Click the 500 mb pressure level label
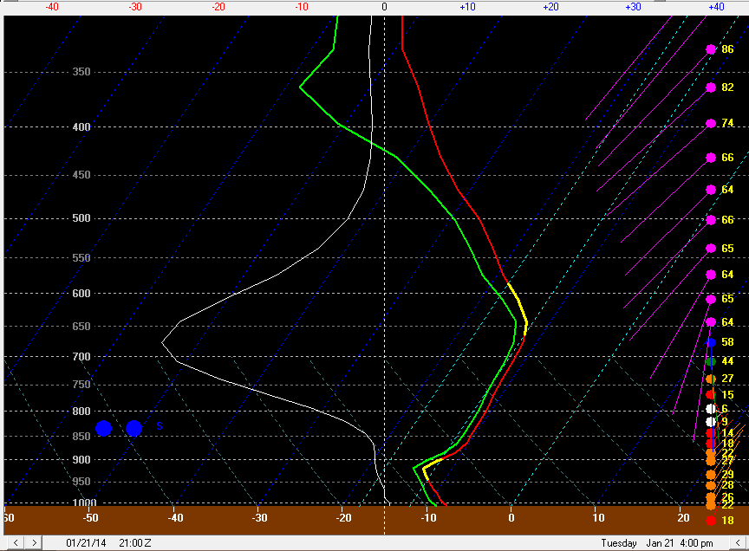749x551 pixels. point(81,218)
